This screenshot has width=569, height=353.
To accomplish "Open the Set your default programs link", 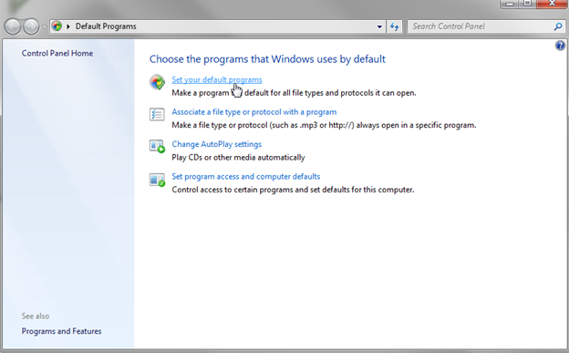I will click(x=217, y=80).
